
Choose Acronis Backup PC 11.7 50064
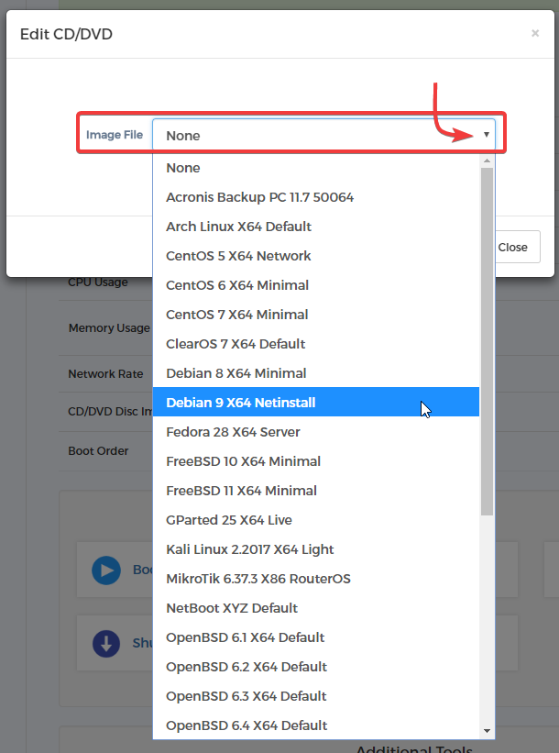pos(316,197)
